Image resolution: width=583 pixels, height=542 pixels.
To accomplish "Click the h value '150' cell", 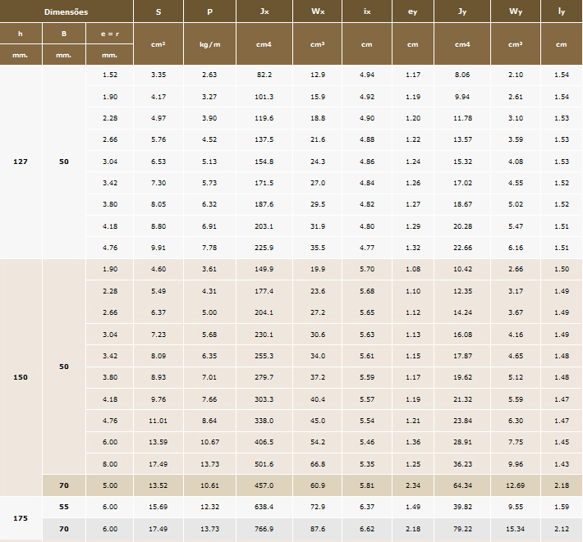I will coord(21,377).
